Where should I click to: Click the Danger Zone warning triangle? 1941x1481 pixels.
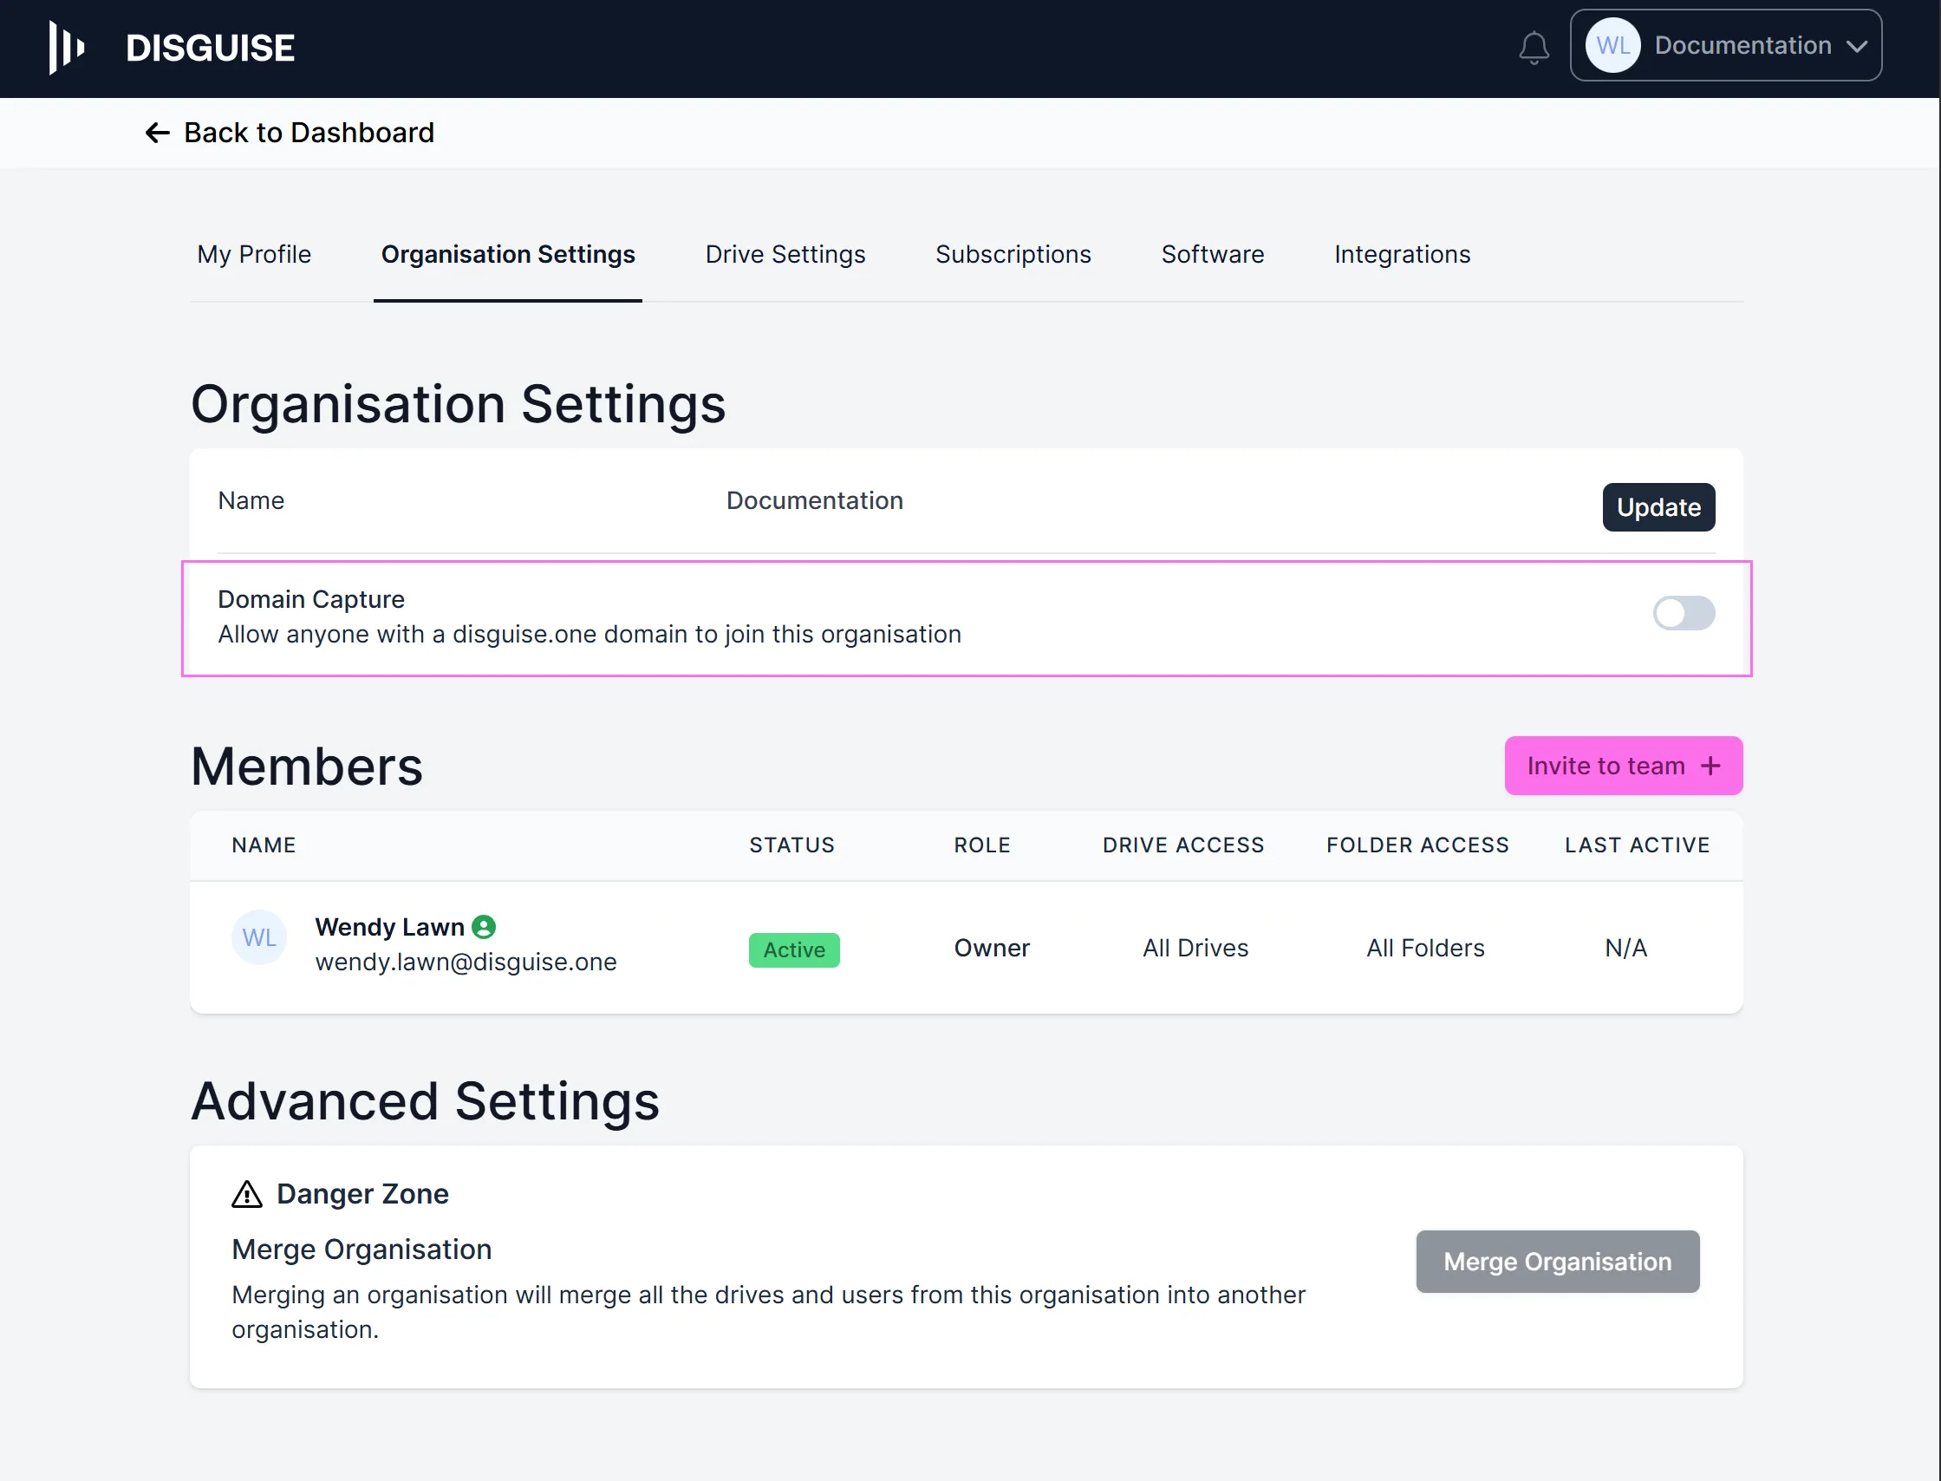(247, 1195)
